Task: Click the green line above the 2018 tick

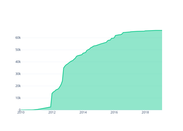Action: pos(145,31)
